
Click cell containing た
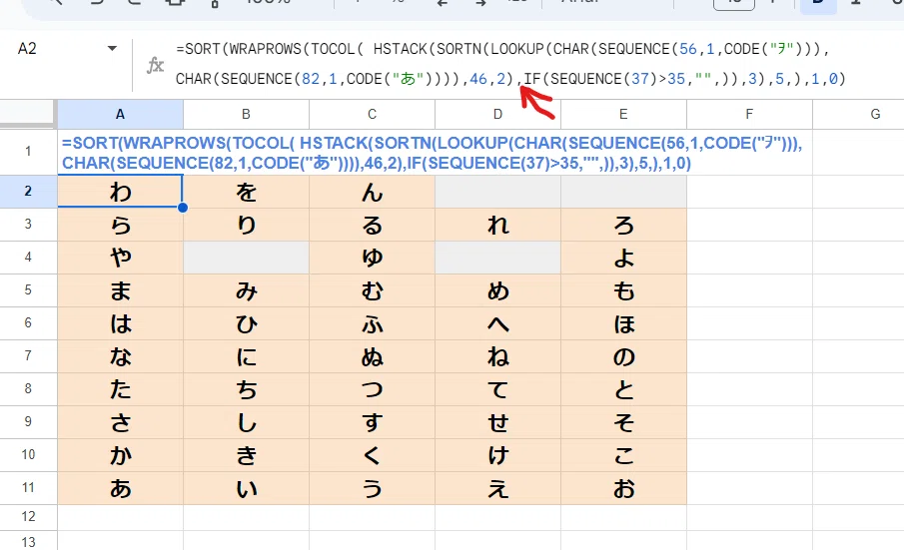(120, 388)
